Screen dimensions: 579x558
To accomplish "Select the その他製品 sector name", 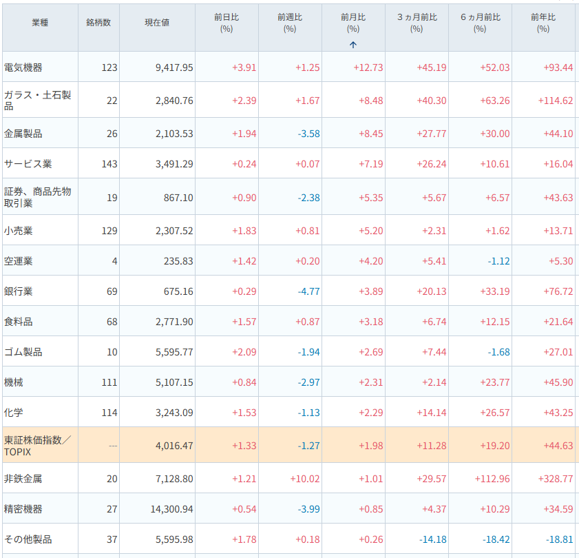I will point(28,539).
